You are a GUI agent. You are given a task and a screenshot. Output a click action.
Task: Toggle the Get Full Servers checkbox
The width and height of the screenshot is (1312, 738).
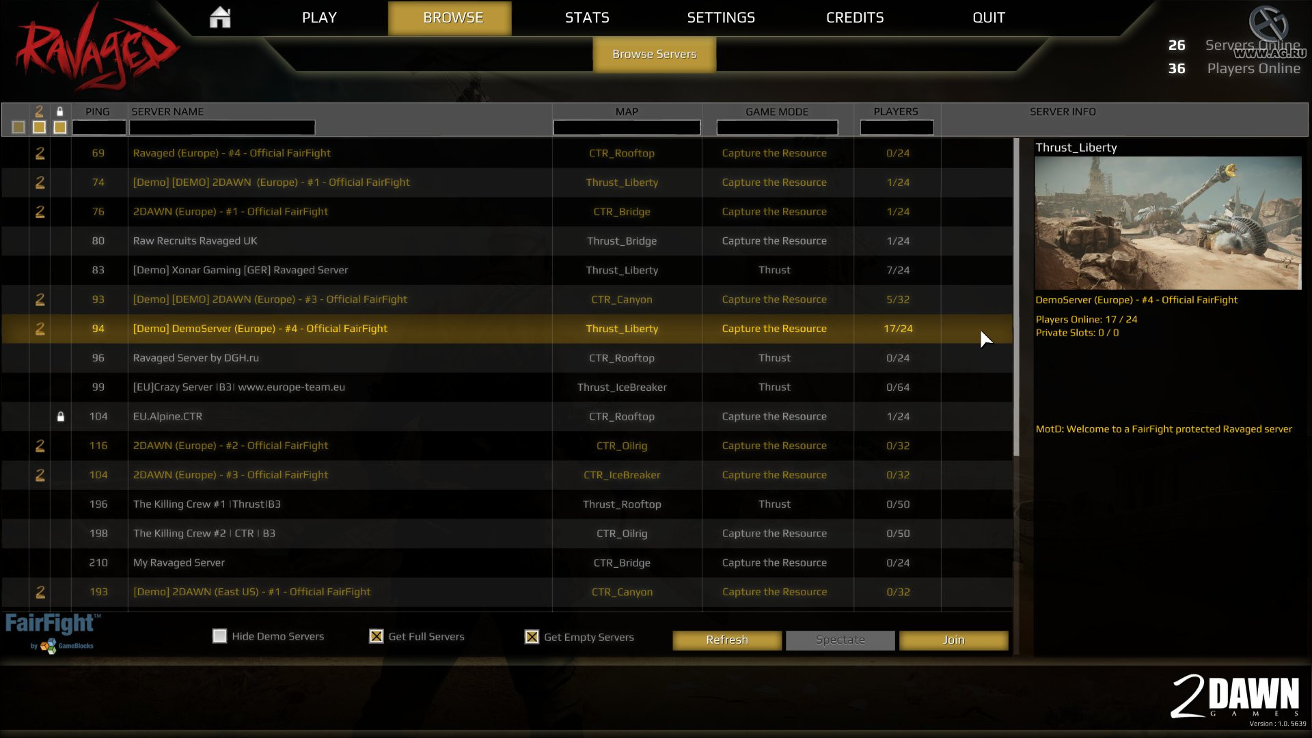(376, 636)
